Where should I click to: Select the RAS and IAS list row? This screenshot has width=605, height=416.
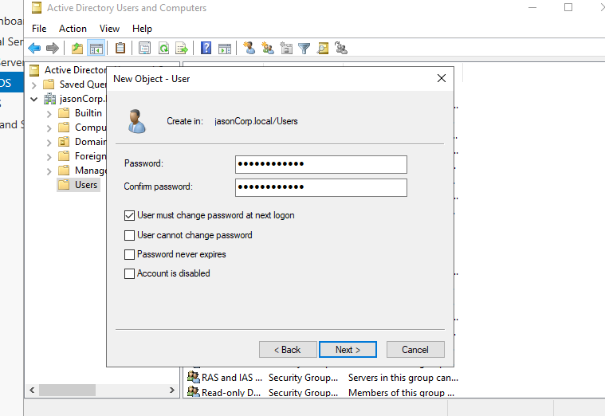323,378
